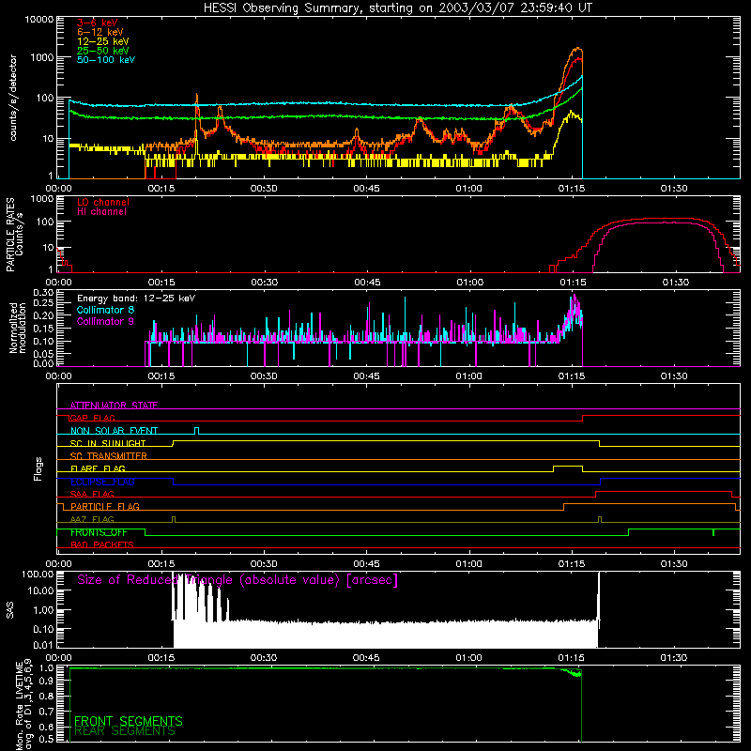The height and width of the screenshot is (751, 751).
Task: Select the GAP FLAG label
Action: [92, 418]
